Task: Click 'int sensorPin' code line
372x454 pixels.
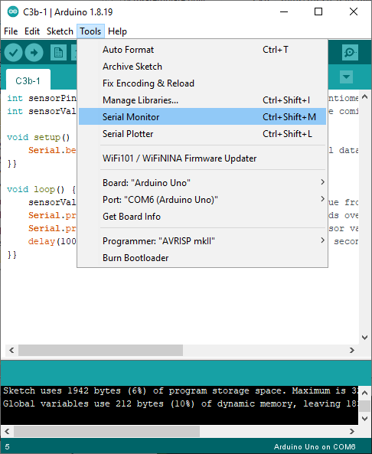Action: [x=41, y=98]
